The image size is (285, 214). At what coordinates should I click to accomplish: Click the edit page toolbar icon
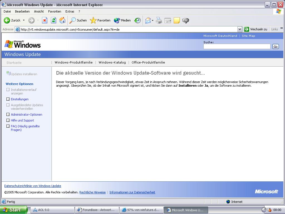pyautogui.click(x=168, y=20)
